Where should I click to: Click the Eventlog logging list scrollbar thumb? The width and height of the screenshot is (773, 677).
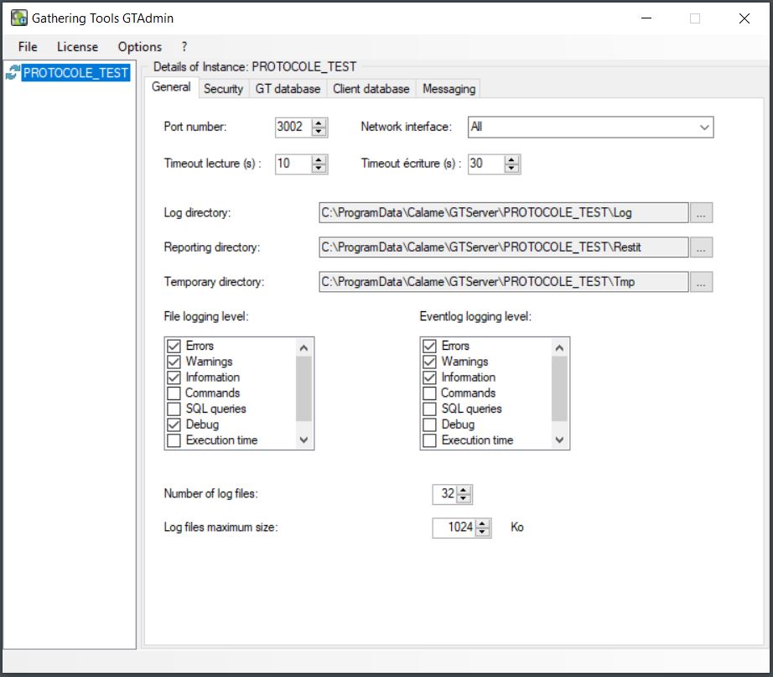[559, 388]
